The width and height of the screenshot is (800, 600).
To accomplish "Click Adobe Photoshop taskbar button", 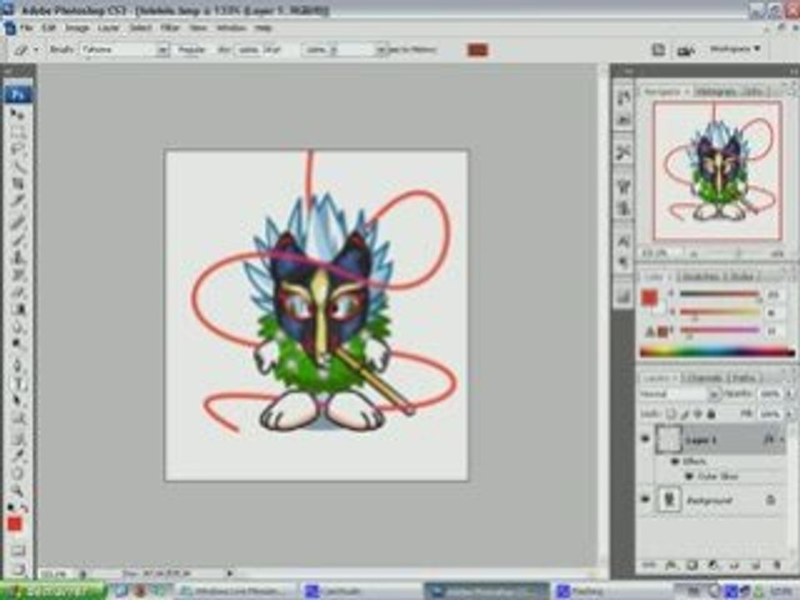I will click(486, 592).
